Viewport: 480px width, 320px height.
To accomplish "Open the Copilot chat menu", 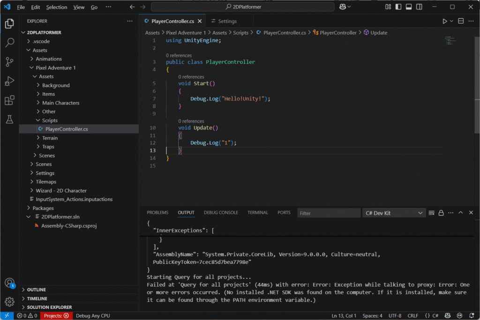I will 345,7.
